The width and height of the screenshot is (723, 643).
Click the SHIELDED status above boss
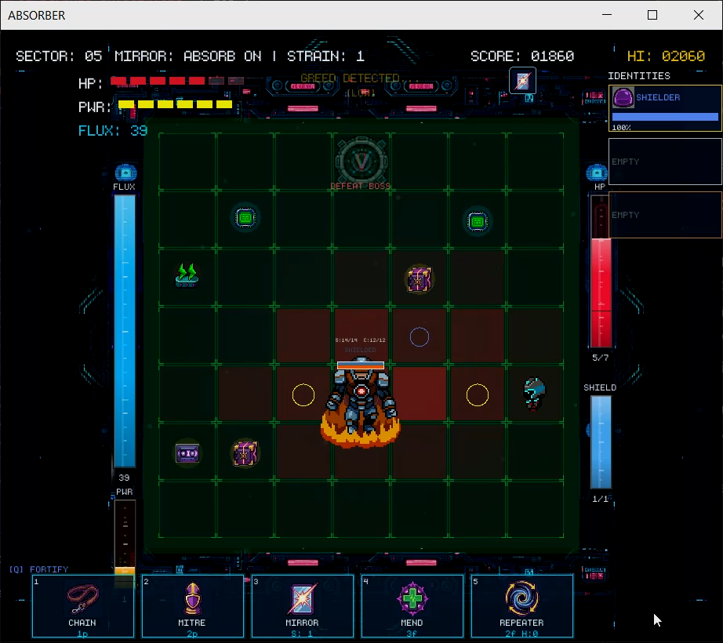(x=360, y=350)
